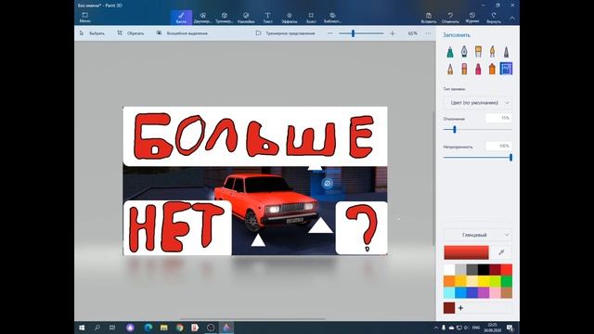Select the orange Spray can tool

[492, 69]
